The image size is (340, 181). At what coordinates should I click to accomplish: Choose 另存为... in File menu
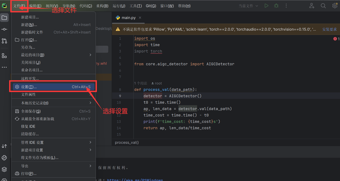(54, 47)
